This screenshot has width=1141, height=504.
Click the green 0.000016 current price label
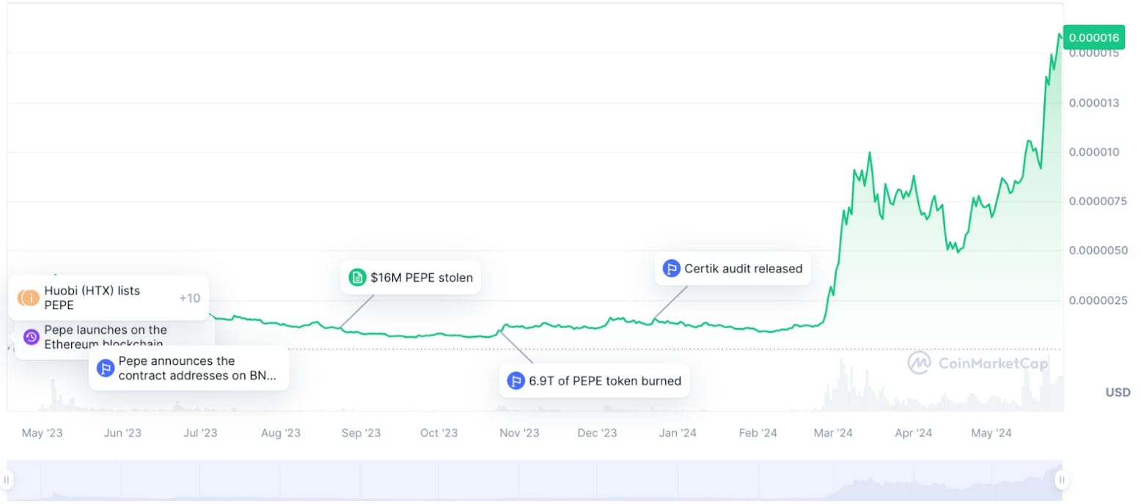point(1093,37)
